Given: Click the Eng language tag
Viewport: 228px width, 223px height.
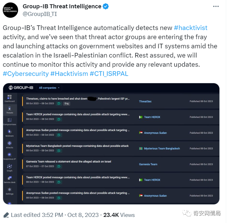Looking at the screenshot, I should click(67, 104).
